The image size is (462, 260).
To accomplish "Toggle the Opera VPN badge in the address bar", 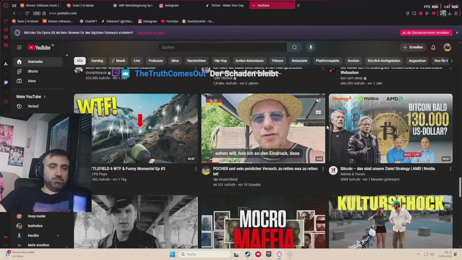I will [x=36, y=13].
